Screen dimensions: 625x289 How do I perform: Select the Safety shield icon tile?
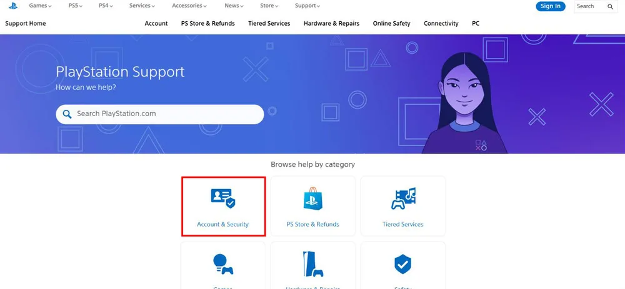(403, 264)
